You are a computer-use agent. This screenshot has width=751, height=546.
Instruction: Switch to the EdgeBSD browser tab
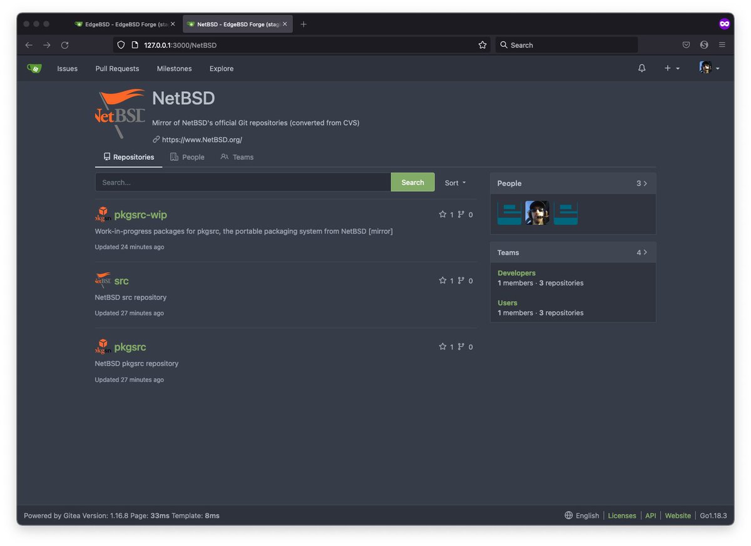tap(125, 24)
